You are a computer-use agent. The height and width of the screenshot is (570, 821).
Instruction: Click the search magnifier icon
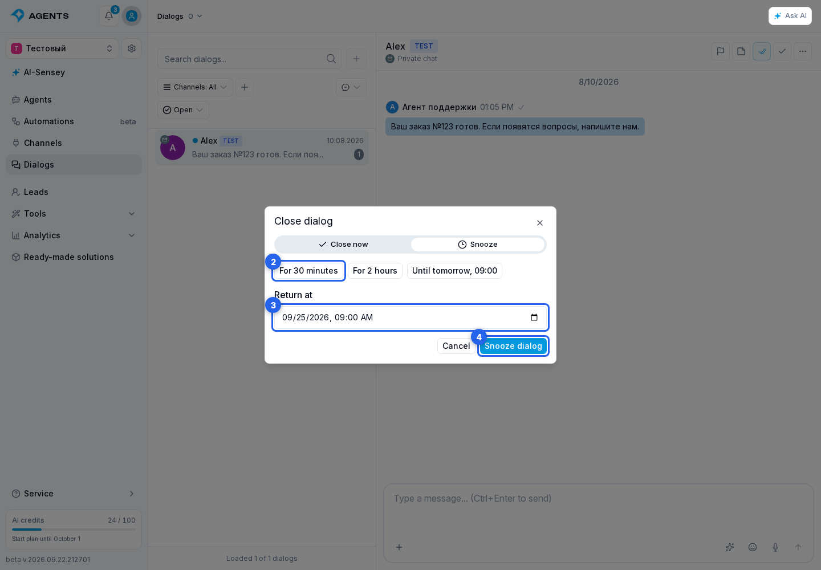(331, 59)
